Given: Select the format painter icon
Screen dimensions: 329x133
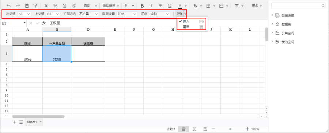Looking at the screenshot, I should click(x=35, y=6).
